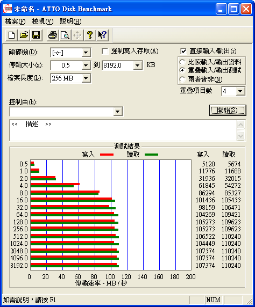
Task: Enable 強制寫入存取 checkbox
Action: [105, 52]
